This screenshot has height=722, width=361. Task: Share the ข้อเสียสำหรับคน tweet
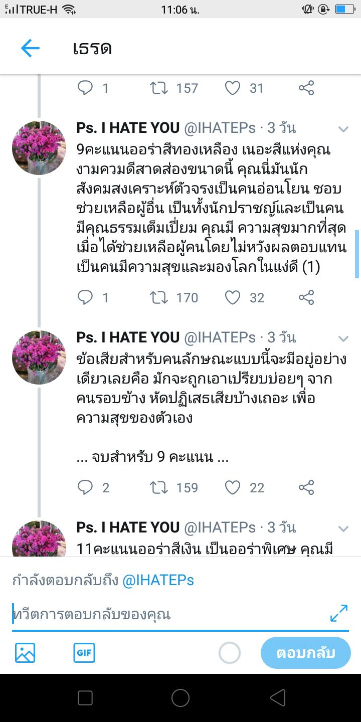click(306, 487)
